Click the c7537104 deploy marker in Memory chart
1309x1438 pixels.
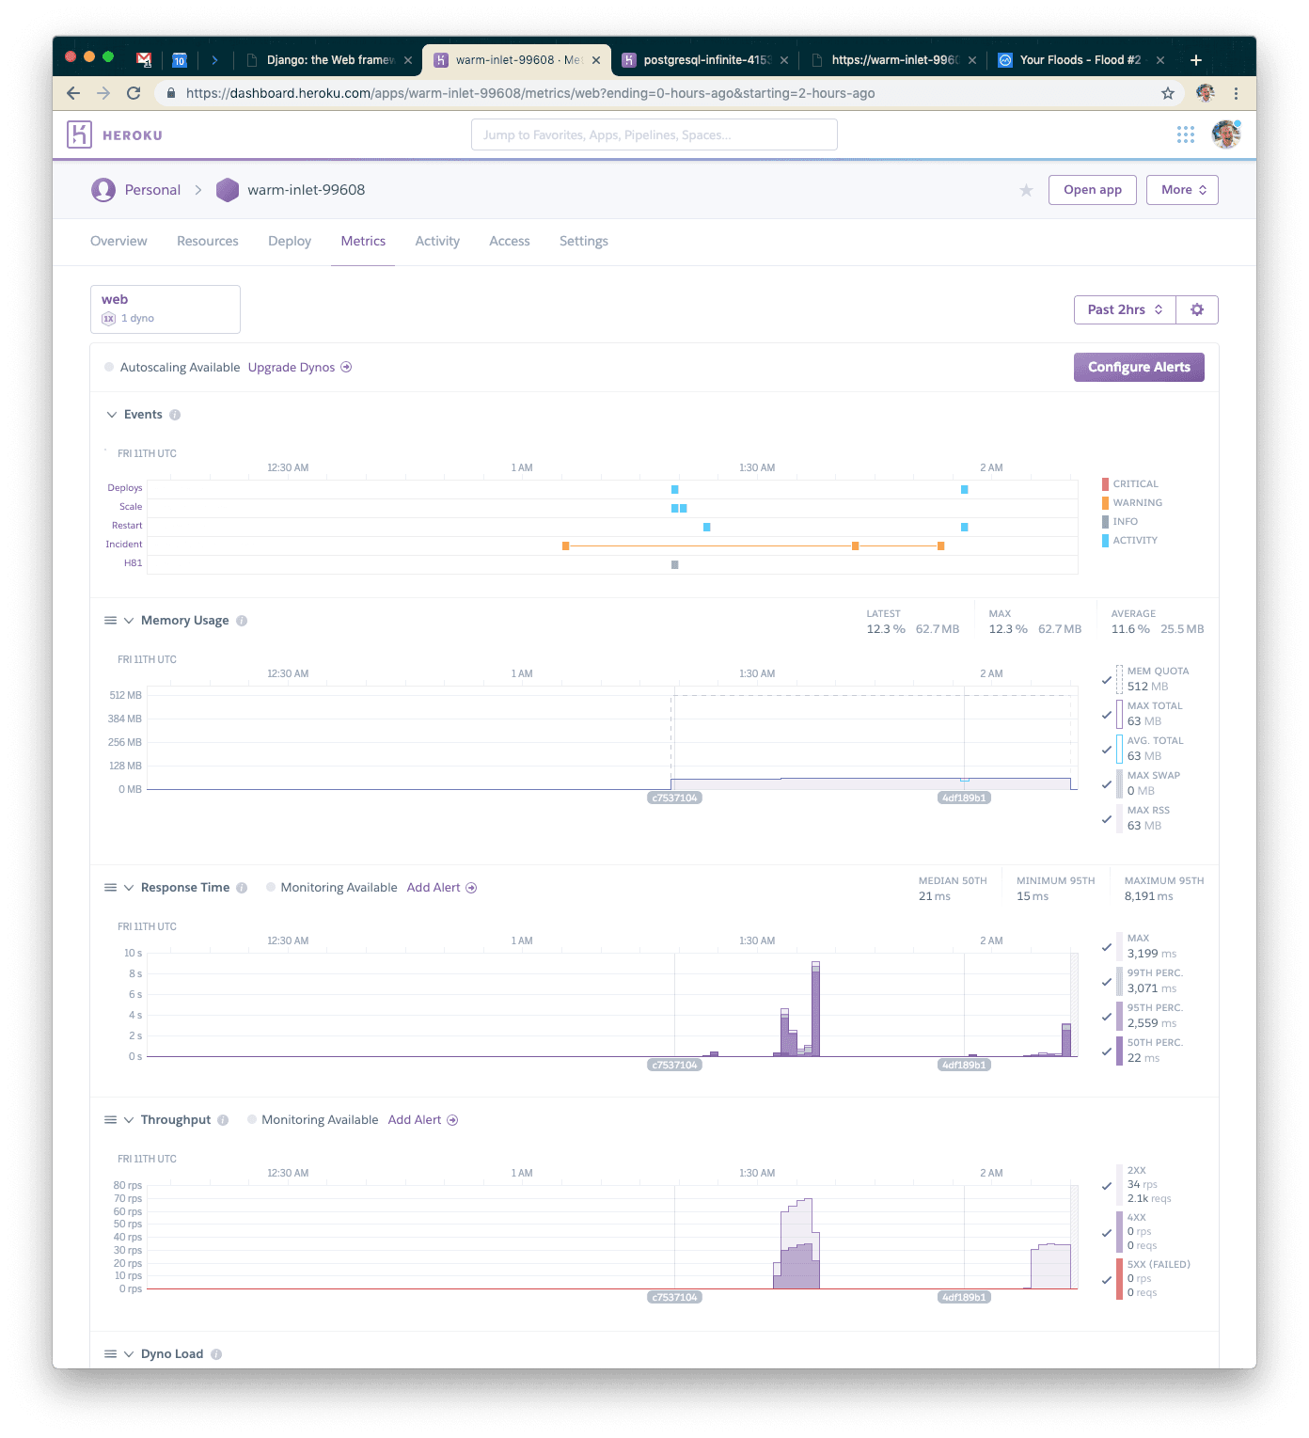point(674,798)
